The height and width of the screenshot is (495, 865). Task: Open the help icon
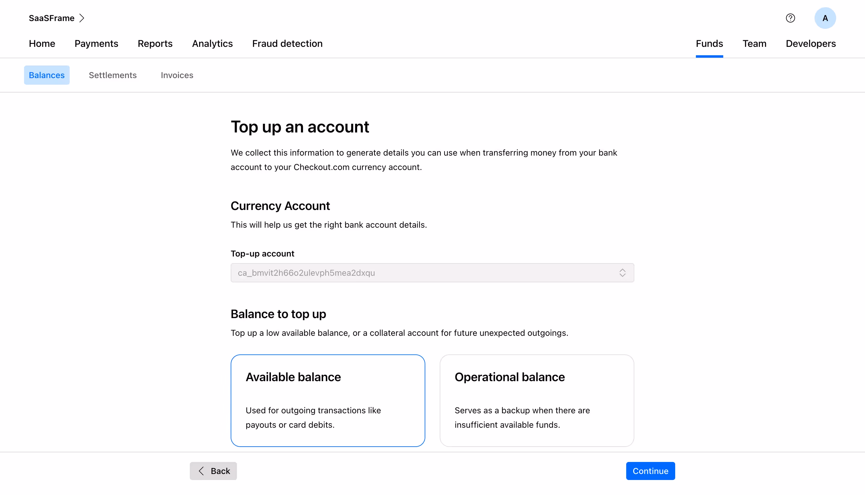pos(790,18)
